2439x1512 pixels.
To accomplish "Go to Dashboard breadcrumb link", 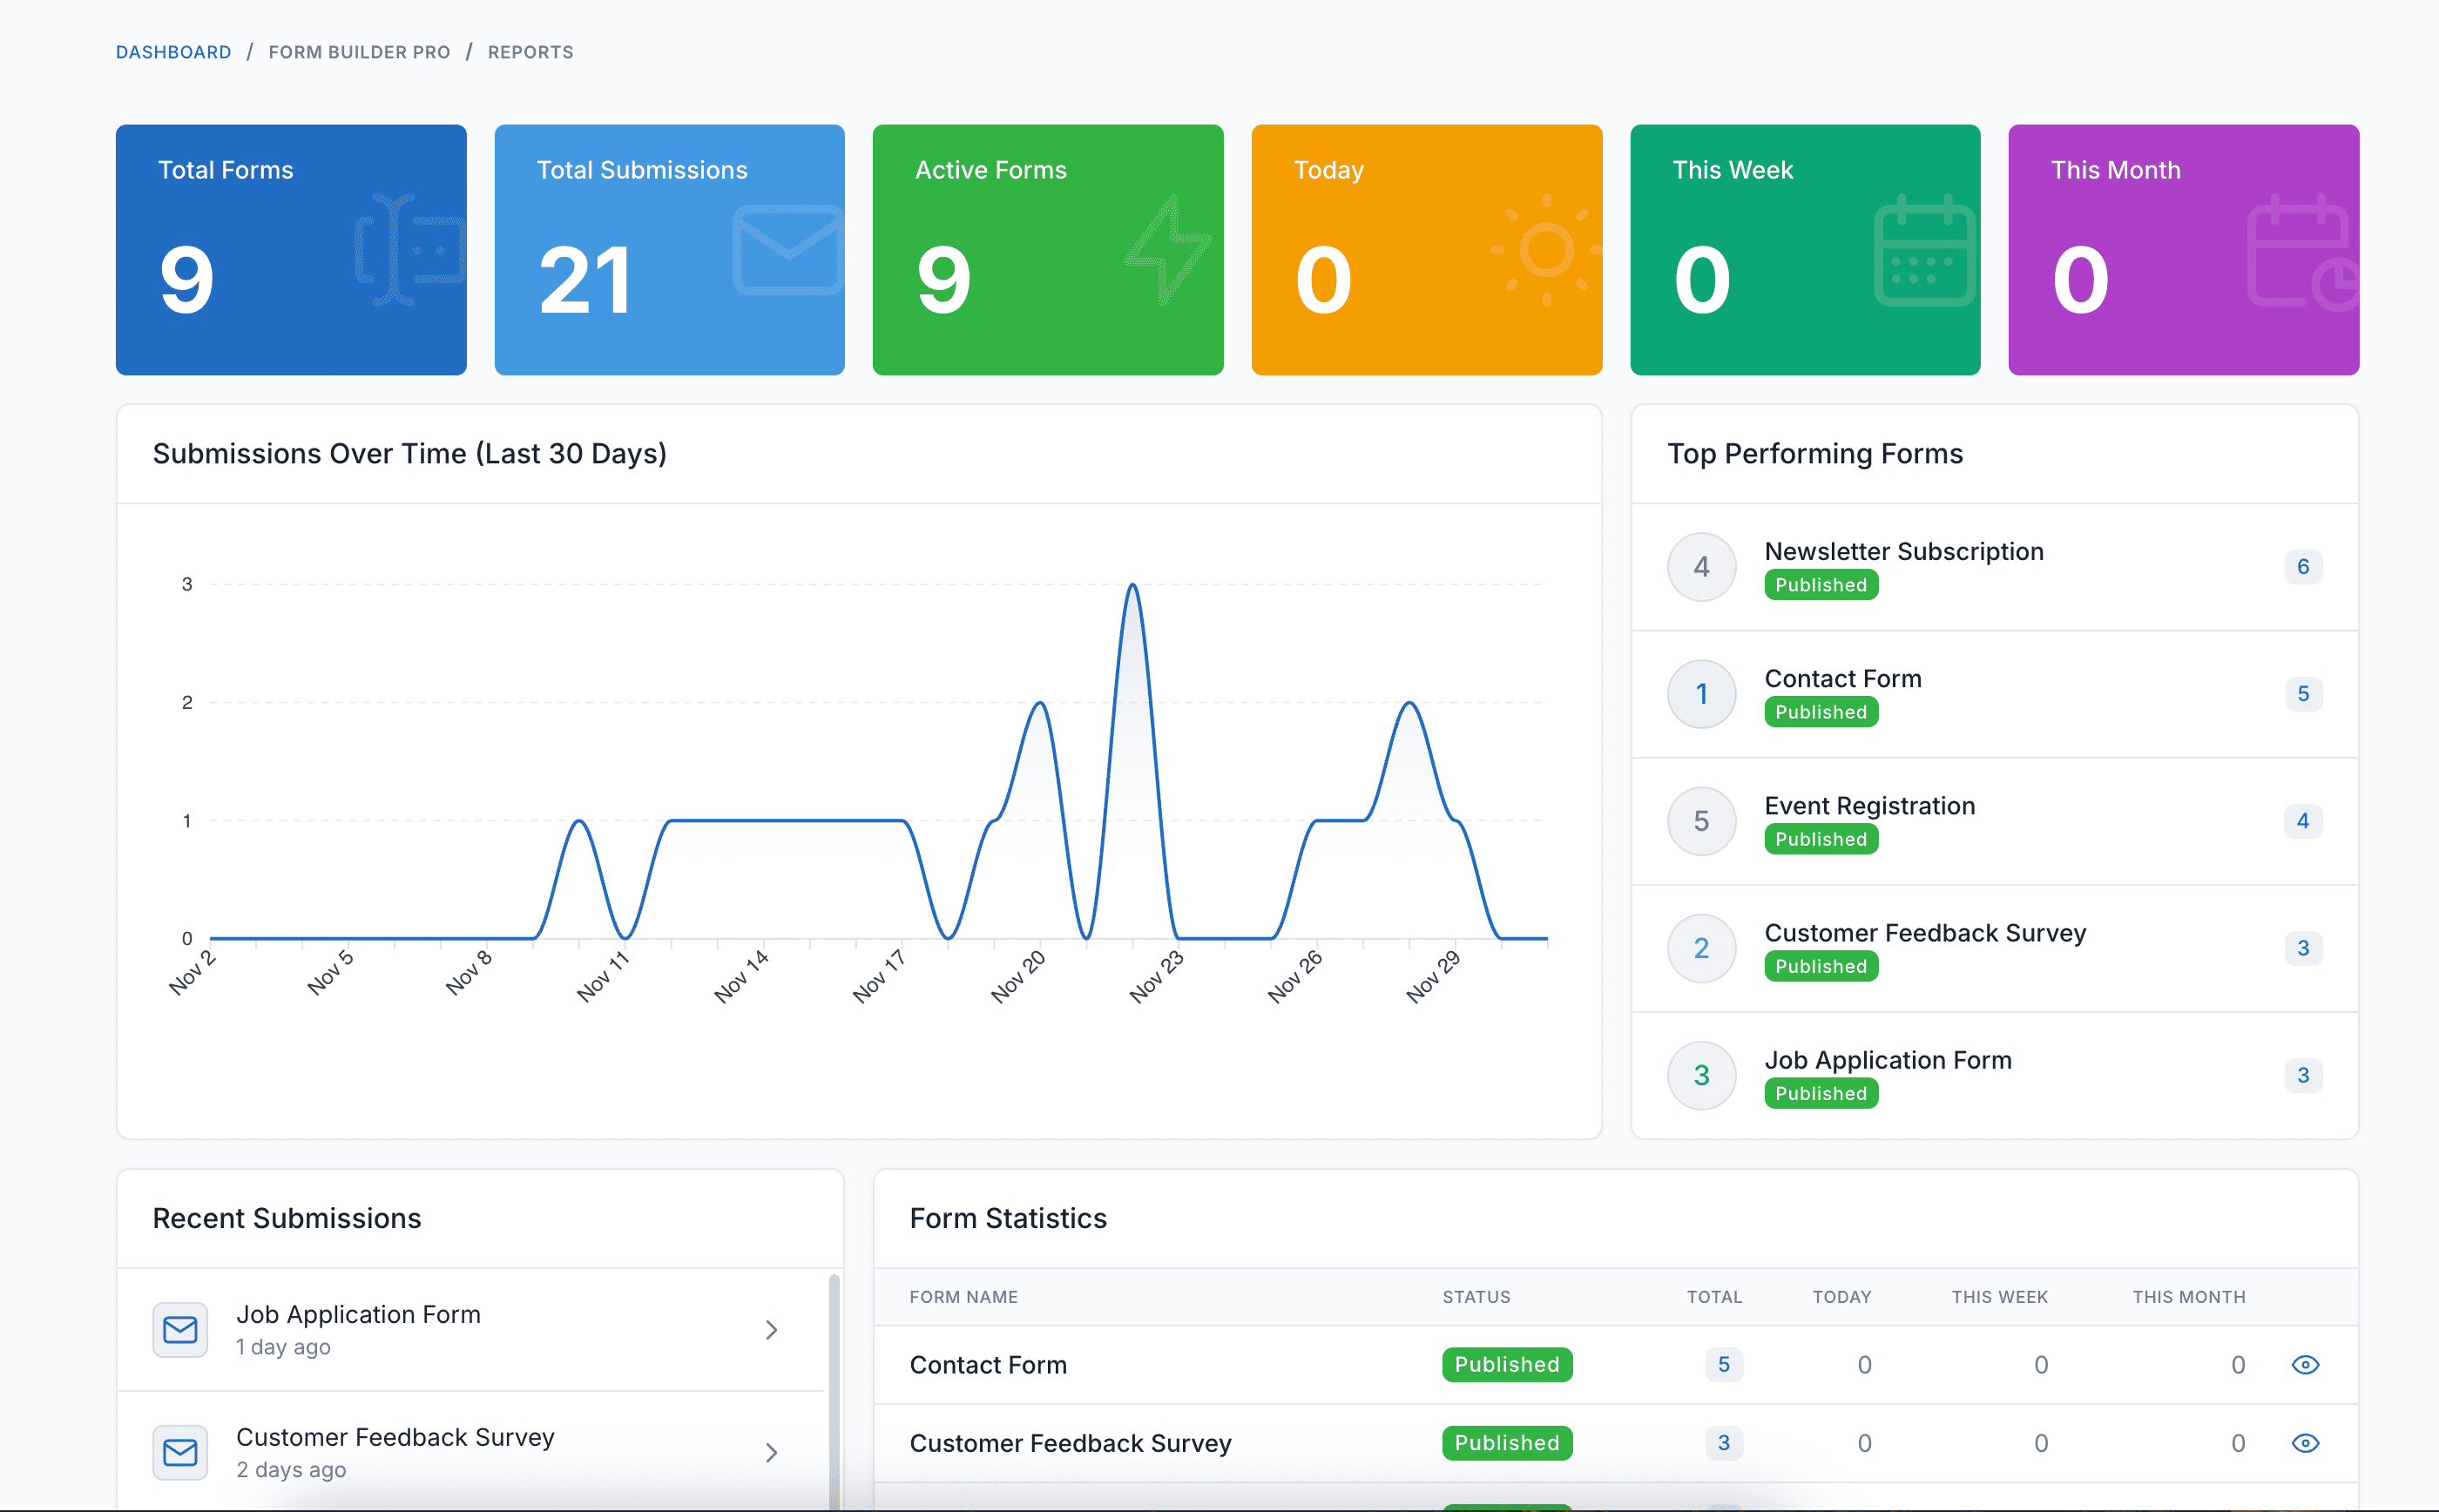I will (173, 52).
